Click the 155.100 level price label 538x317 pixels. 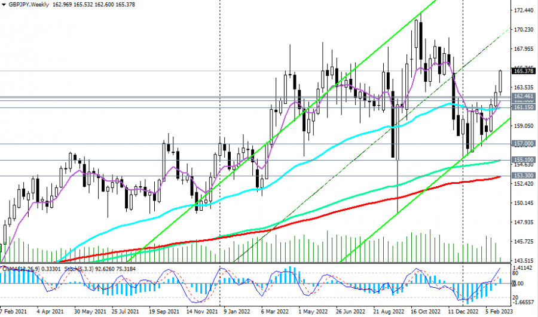(524, 160)
